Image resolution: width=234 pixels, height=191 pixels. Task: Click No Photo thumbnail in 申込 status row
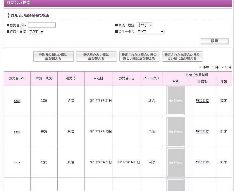[x=175, y=132]
